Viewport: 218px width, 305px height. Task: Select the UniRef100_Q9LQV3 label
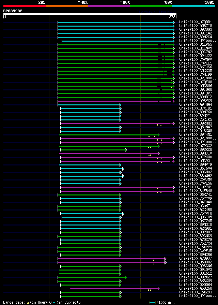click(x=196, y=271)
